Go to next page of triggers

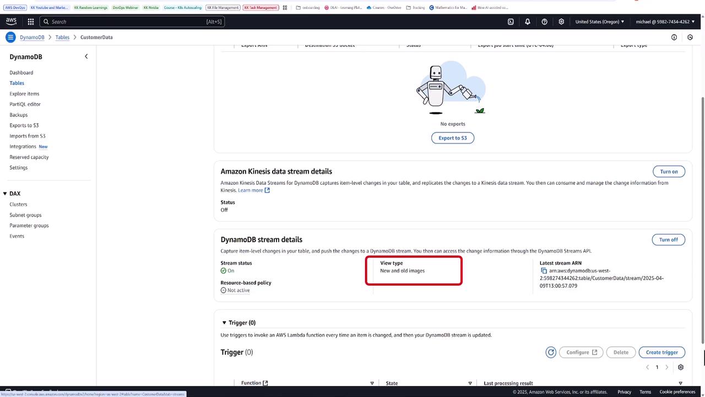pos(666,367)
